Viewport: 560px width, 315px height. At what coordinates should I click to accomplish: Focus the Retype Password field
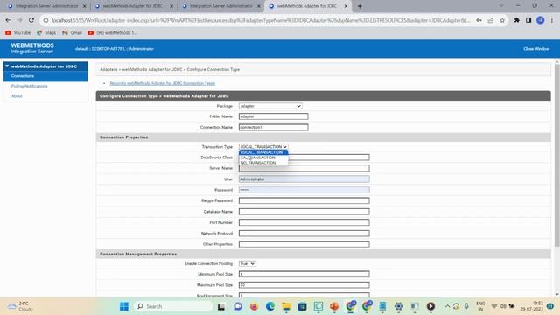[x=304, y=200]
